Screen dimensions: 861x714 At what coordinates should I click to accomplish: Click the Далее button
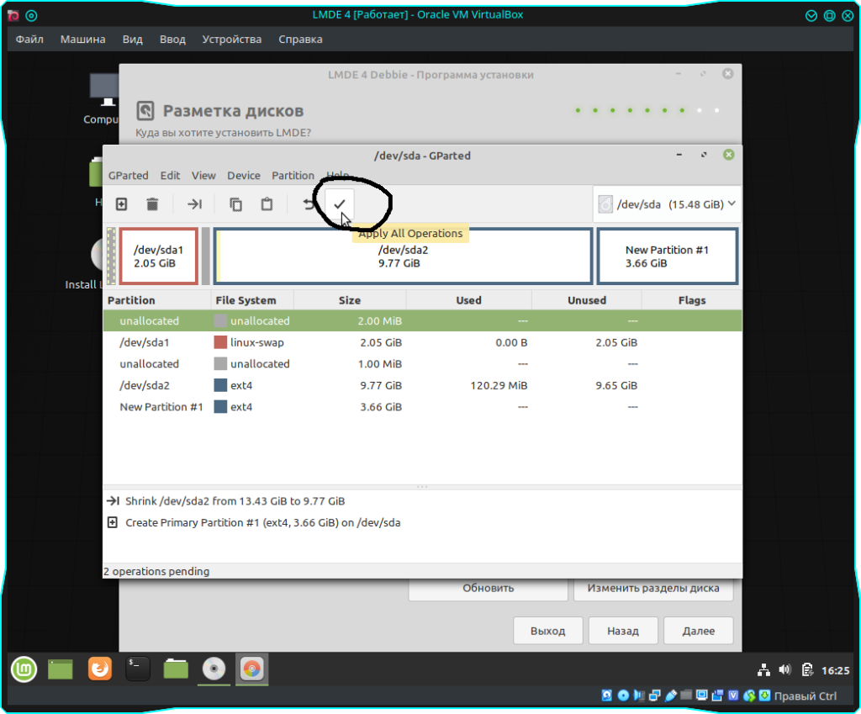coord(698,631)
